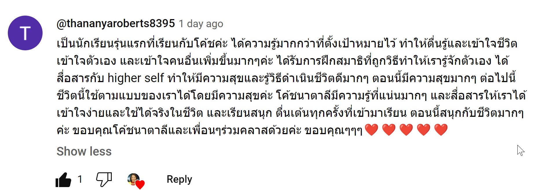
Task: Click the first red heart emoji
Action: coord(371,130)
